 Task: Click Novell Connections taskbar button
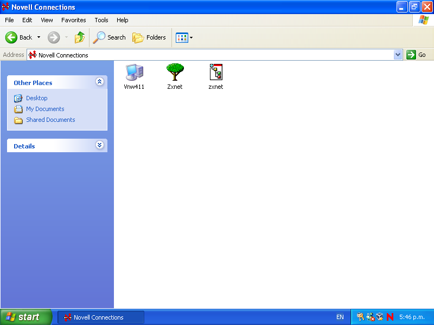tap(101, 317)
